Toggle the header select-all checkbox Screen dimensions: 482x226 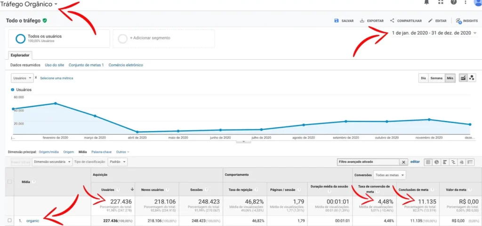(9, 181)
